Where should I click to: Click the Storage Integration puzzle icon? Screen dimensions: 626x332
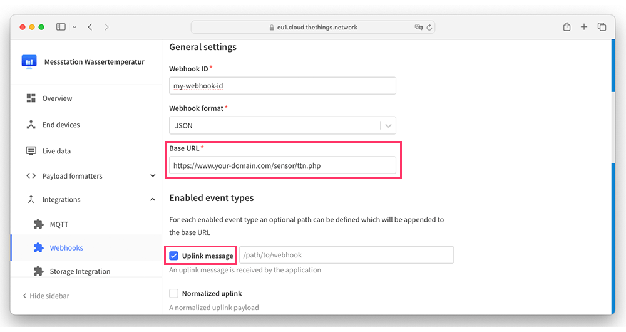(x=38, y=271)
